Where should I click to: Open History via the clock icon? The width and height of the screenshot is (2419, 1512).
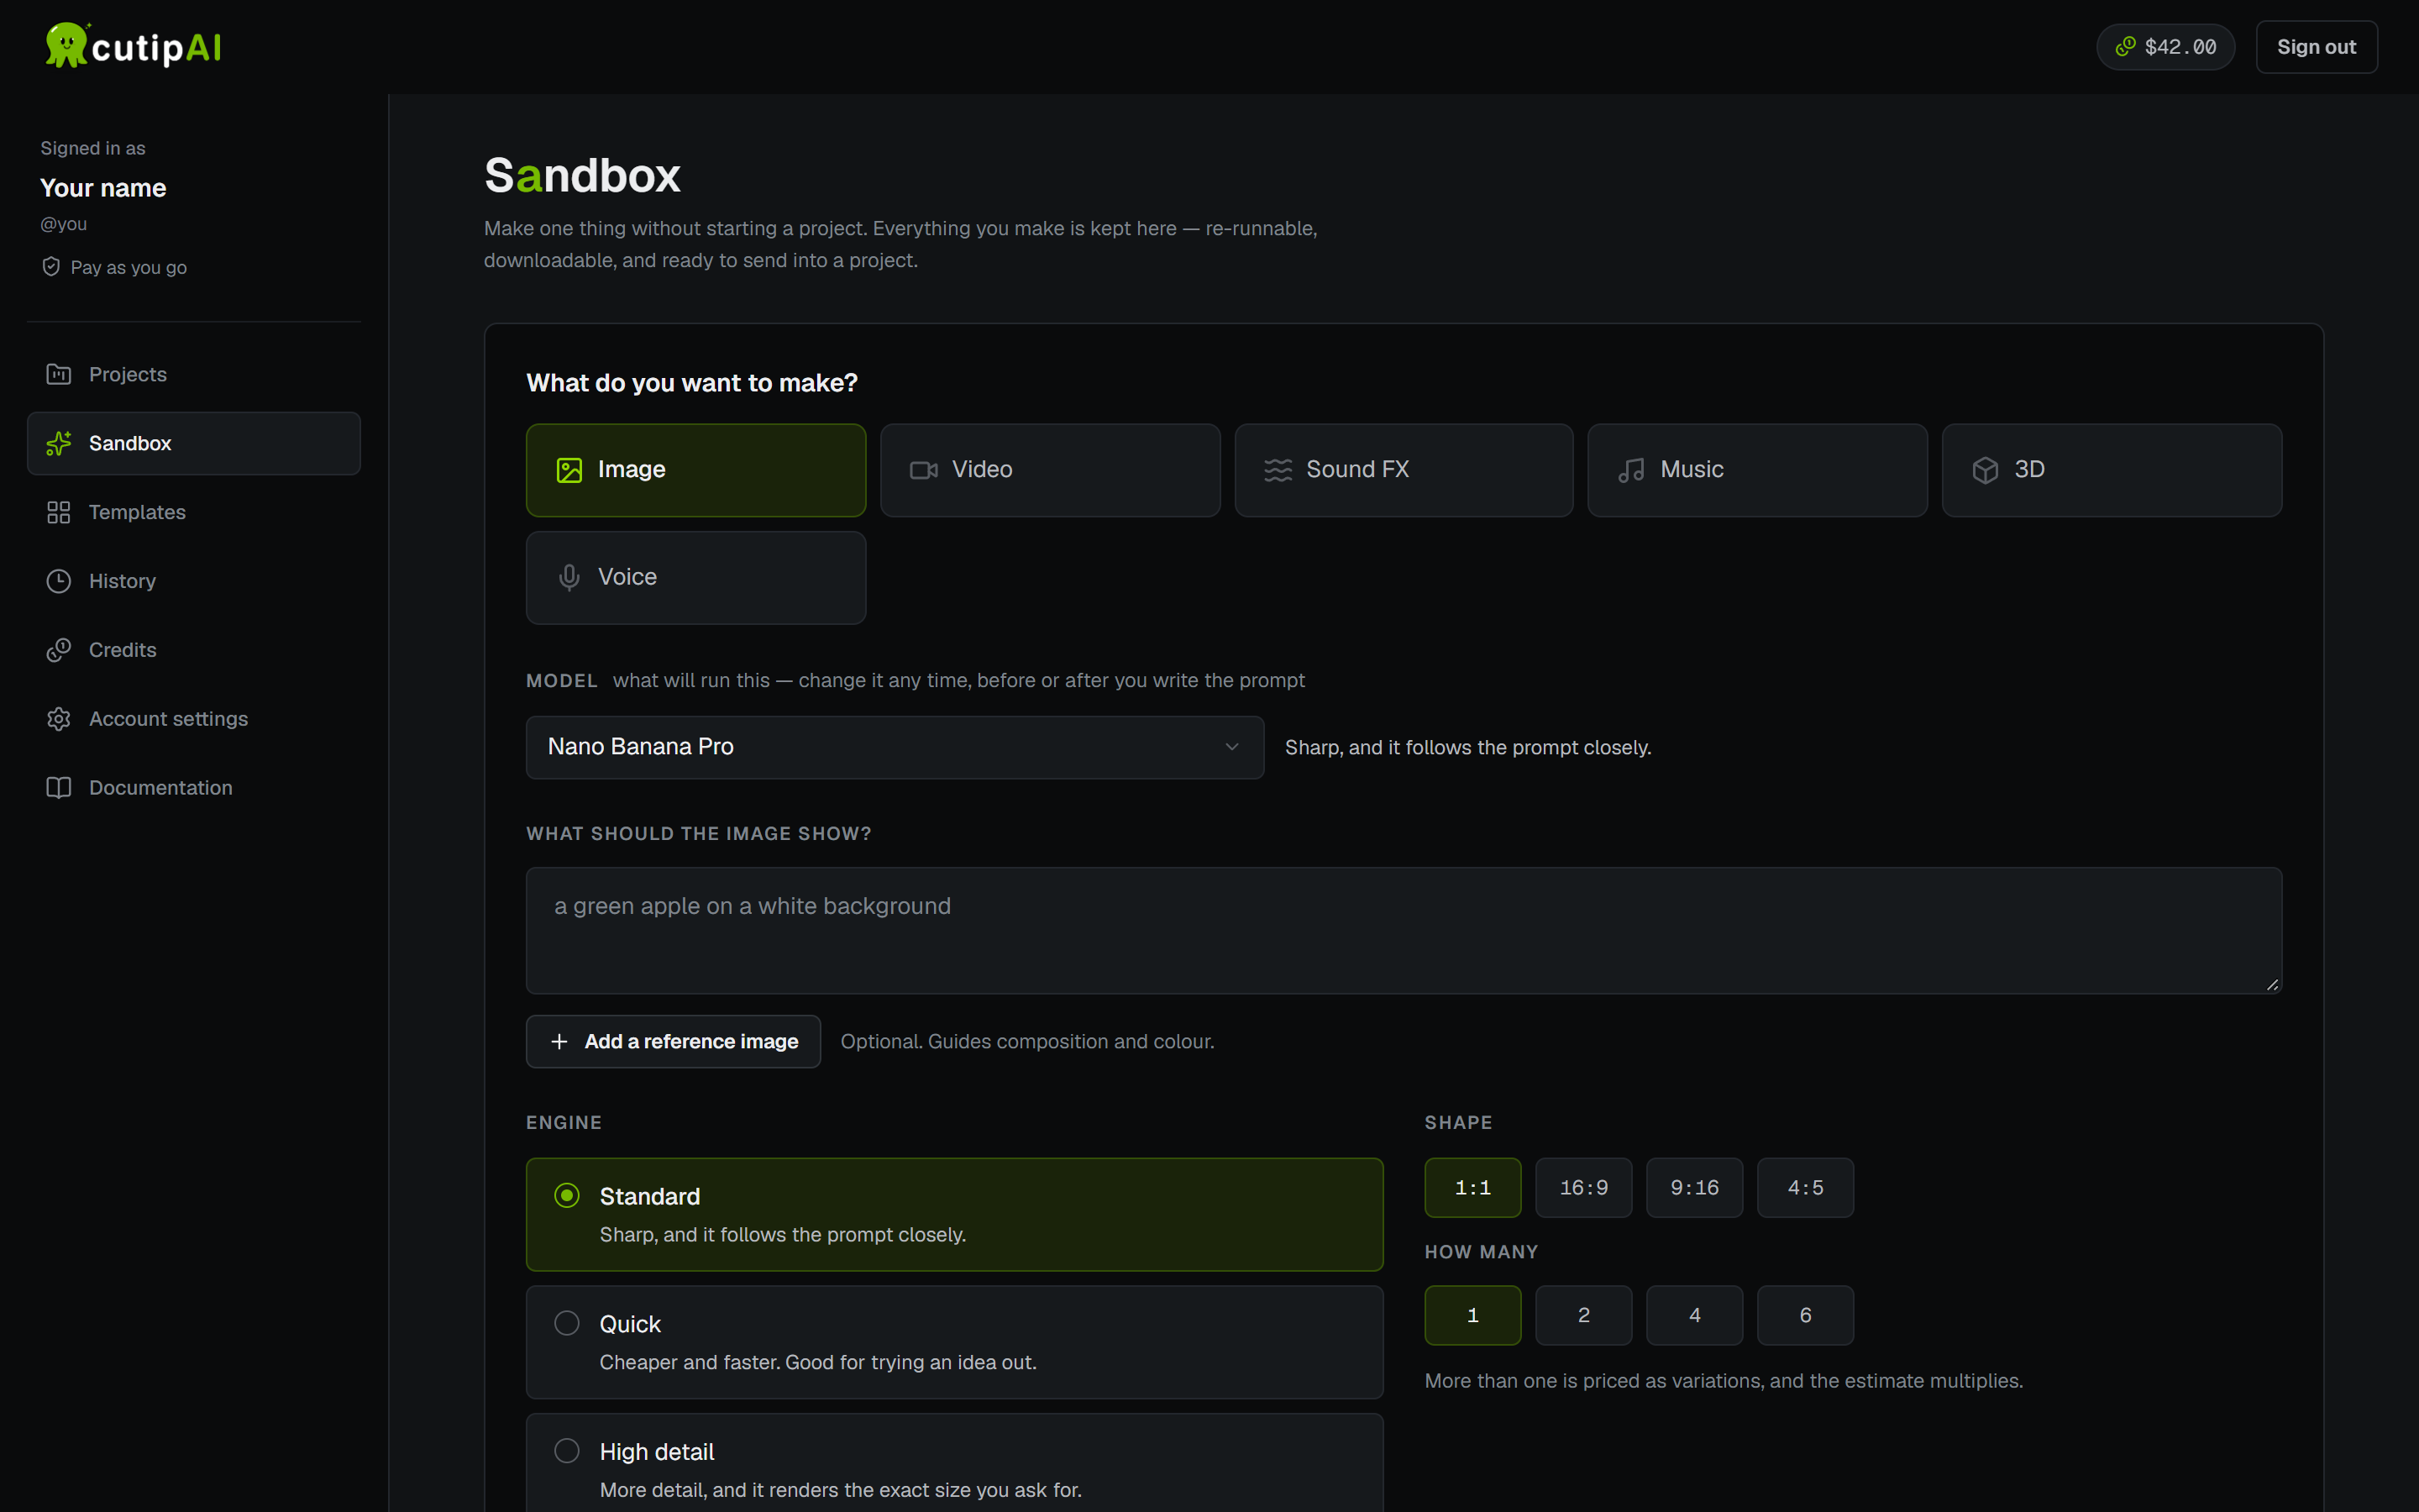pyautogui.click(x=59, y=581)
